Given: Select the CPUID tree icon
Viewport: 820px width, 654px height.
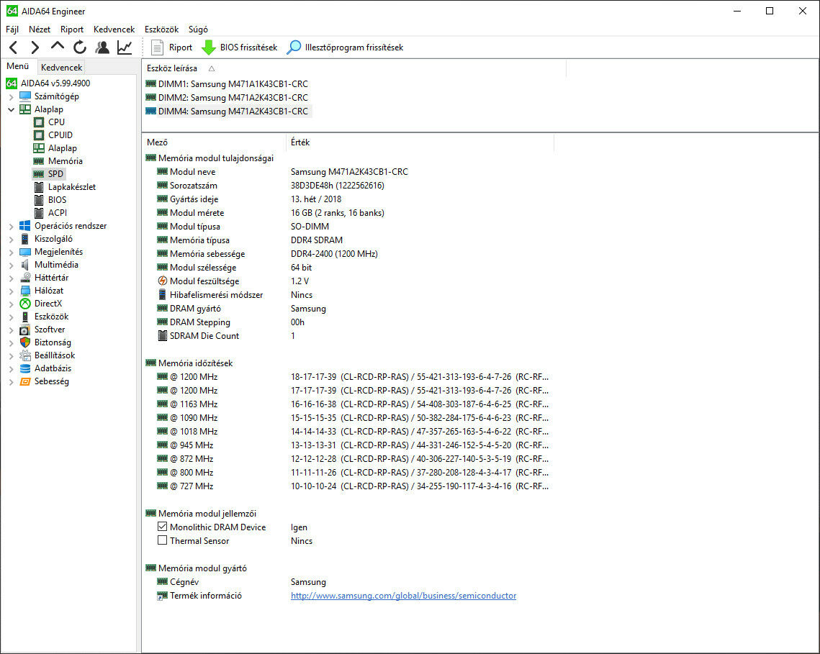Looking at the screenshot, I should [x=39, y=135].
